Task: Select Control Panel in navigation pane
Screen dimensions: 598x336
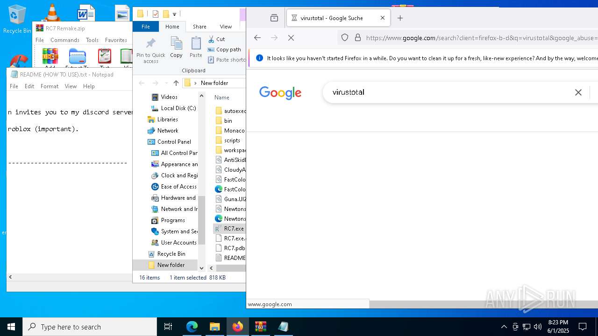Action: [174, 142]
